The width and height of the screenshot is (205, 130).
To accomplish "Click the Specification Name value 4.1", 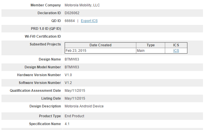I will tap(67, 124).
